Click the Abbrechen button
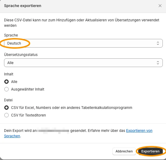166x160 pixels. (x=124, y=151)
